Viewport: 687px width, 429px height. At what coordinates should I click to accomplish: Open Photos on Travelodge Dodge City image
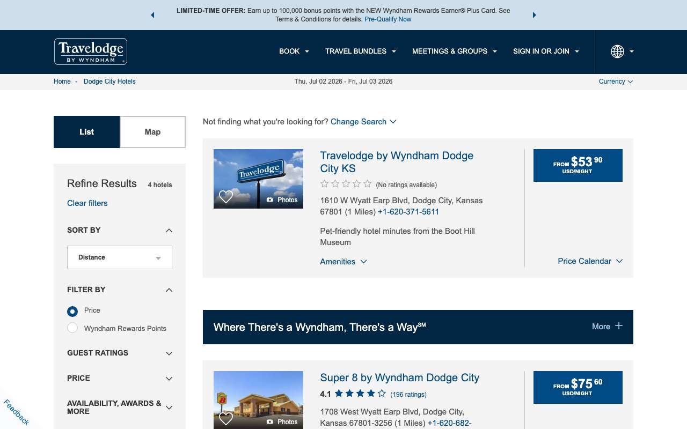(282, 200)
